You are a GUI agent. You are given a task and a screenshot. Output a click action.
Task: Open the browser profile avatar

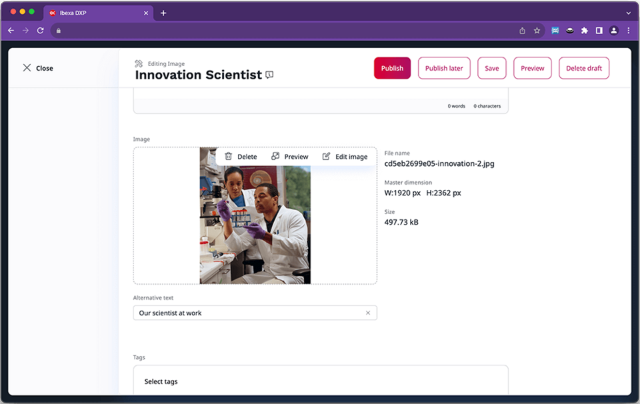613,31
